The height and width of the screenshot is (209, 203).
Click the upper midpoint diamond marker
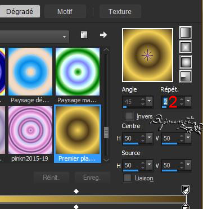pyautogui.click(x=76, y=192)
